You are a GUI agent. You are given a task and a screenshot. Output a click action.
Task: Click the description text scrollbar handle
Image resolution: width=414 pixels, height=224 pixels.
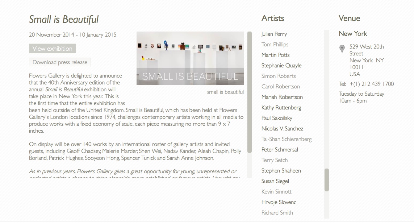point(250,92)
